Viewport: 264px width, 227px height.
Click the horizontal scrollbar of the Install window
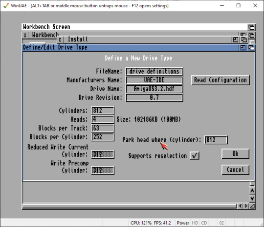[130, 206]
